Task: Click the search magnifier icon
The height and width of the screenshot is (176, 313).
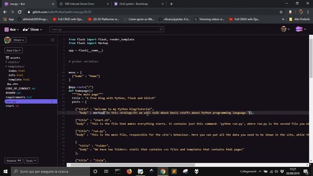Action: tap(161, 29)
